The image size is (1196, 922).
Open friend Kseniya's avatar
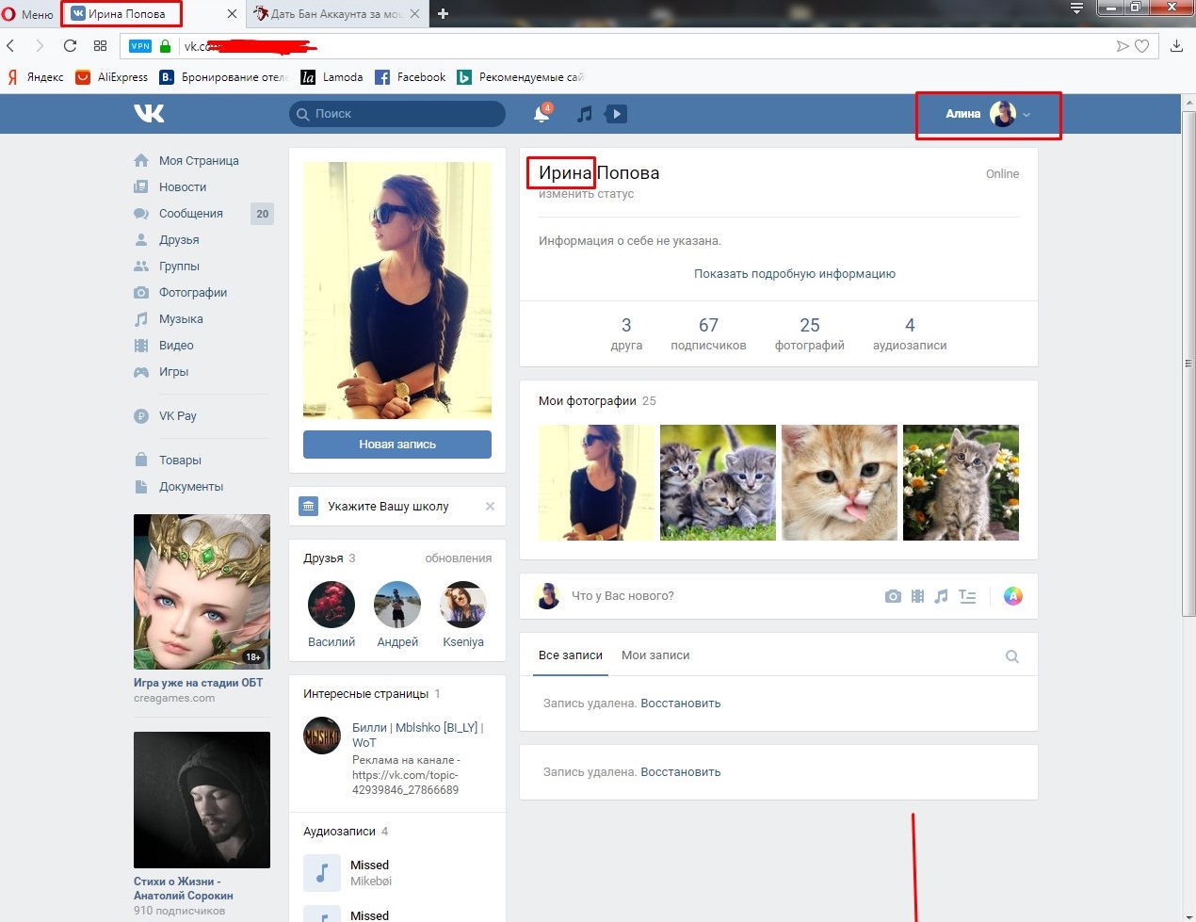463,605
